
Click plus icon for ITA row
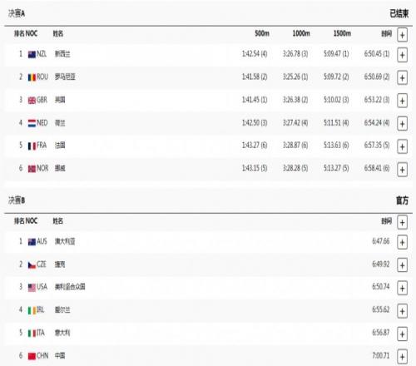point(402,334)
